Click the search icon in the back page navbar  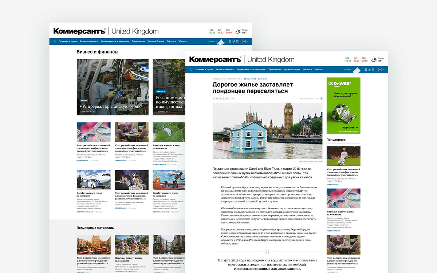pyautogui.click(x=55, y=41)
